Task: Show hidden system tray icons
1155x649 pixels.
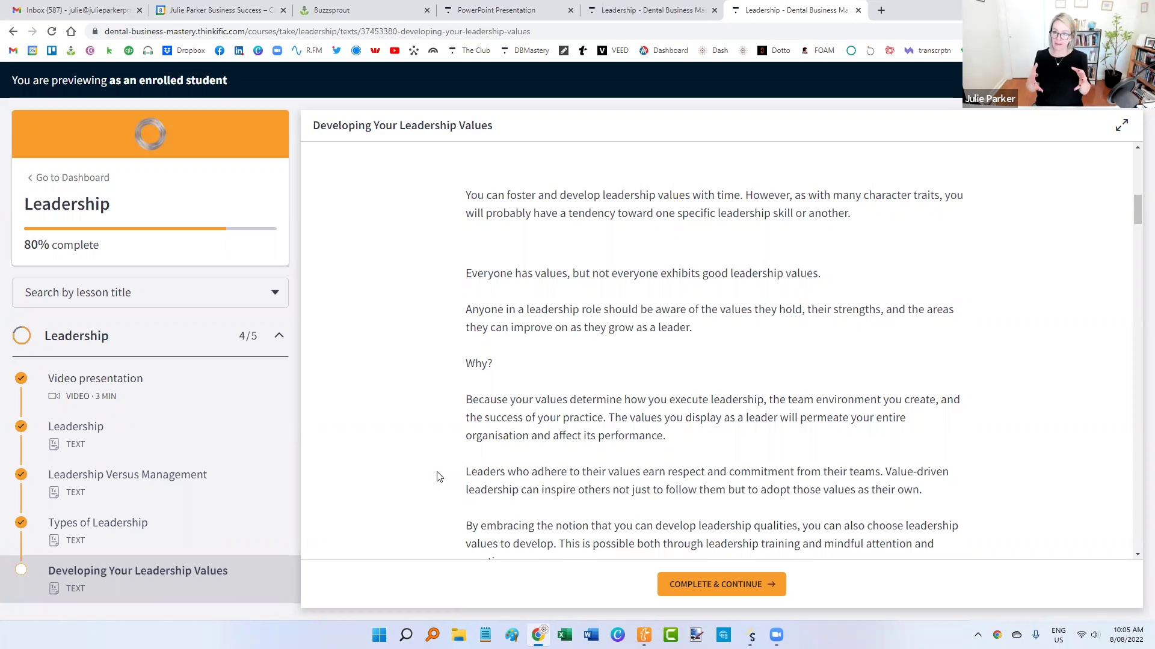Action: pyautogui.click(x=978, y=635)
